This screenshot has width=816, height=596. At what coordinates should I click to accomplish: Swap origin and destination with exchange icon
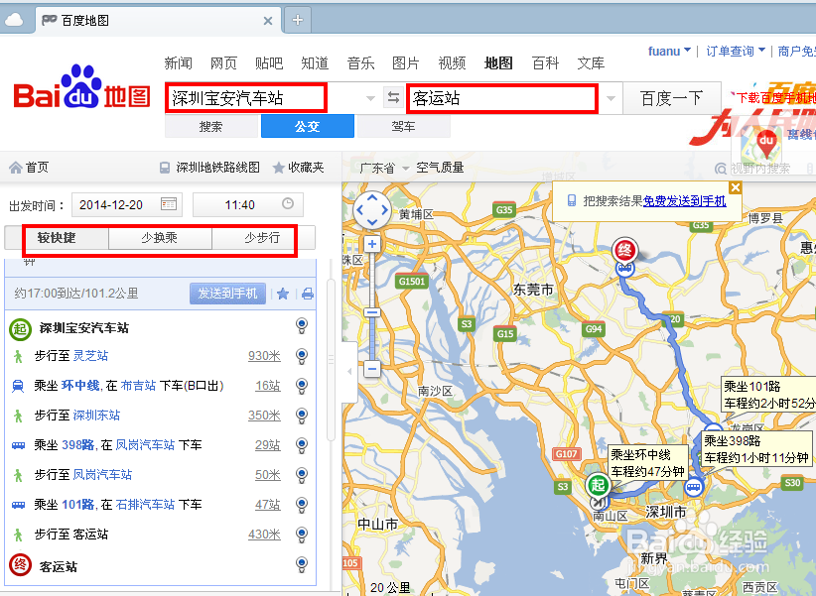click(x=393, y=97)
